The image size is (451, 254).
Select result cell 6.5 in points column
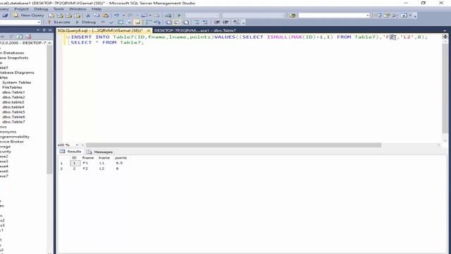click(x=119, y=163)
